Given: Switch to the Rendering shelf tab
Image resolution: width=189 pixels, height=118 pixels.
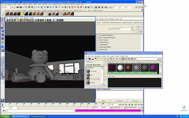Looking at the screenshot, I should tap(57, 10).
